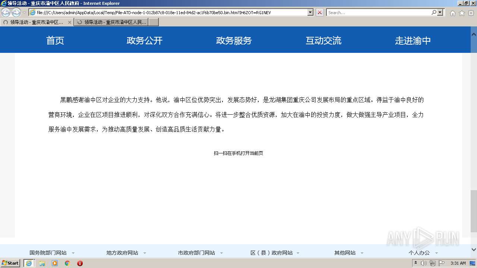Click the search magnifier icon
This screenshot has height=268, width=477.
[434, 12]
